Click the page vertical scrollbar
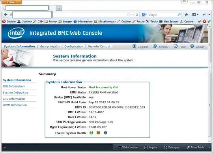 (x=209, y=104)
